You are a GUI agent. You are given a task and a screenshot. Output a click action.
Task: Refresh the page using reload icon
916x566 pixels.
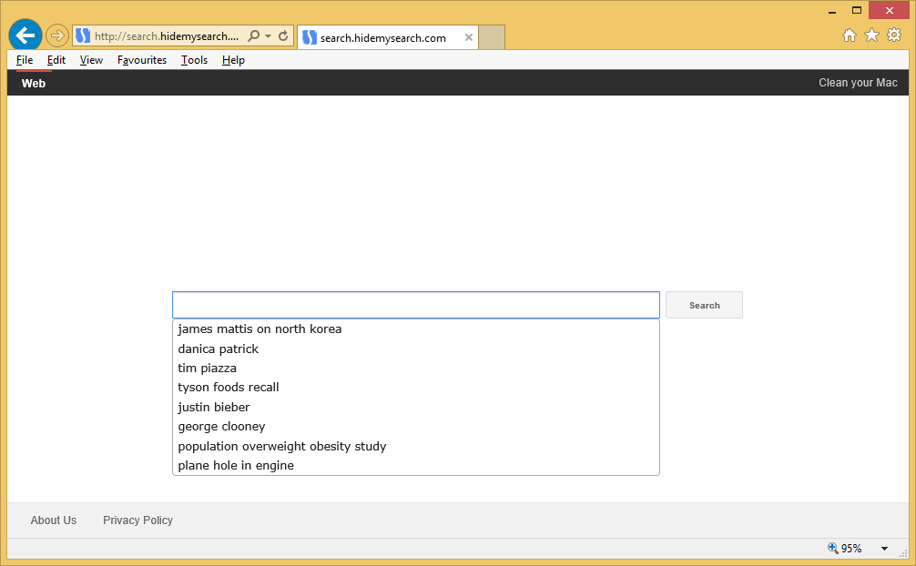tap(283, 36)
